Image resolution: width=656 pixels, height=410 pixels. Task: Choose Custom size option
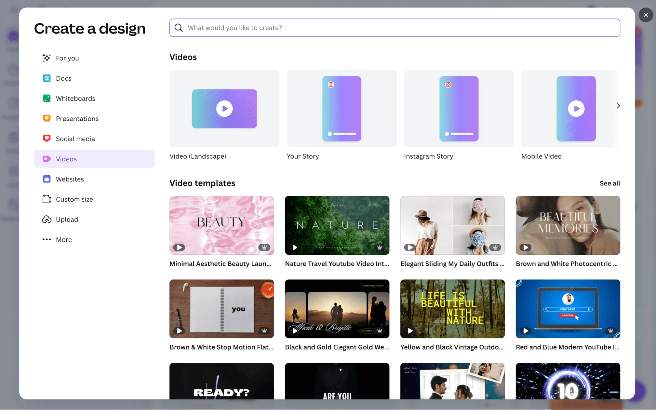point(94,199)
